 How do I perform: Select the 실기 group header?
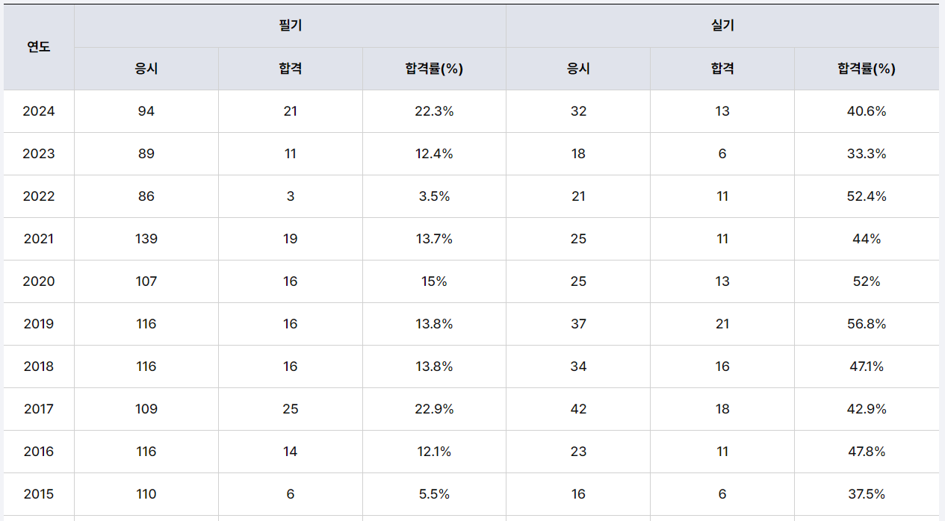(722, 26)
